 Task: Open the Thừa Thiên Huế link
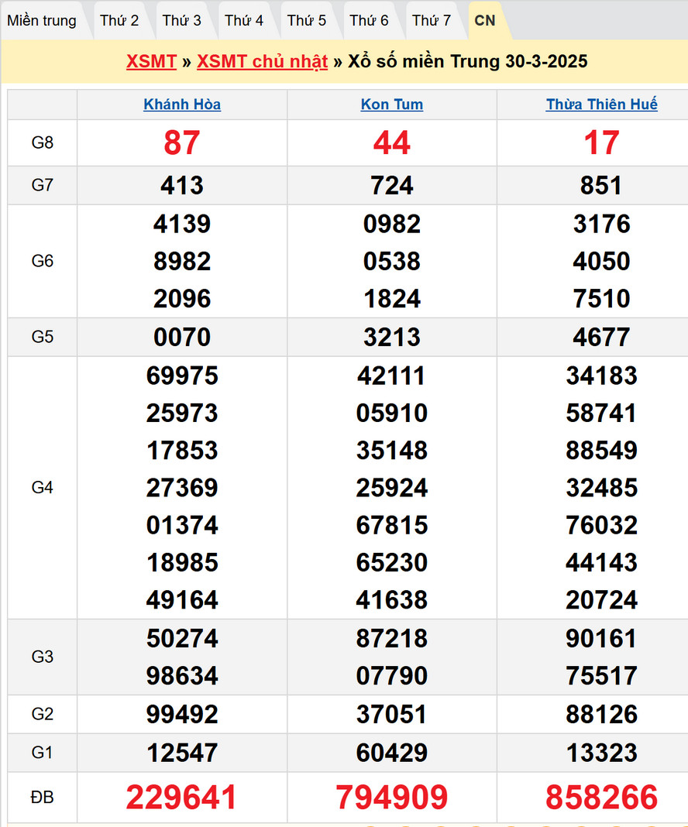[601, 105]
